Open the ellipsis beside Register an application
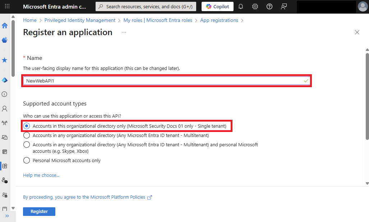The height and width of the screenshot is (222, 369). 124,32
